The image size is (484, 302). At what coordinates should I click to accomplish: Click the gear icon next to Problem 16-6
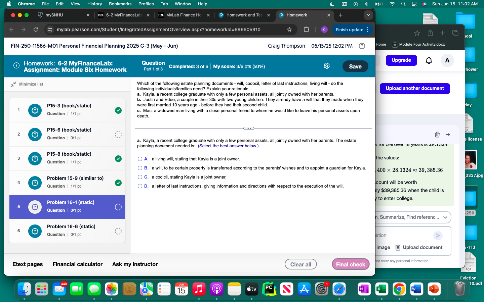coord(35,231)
